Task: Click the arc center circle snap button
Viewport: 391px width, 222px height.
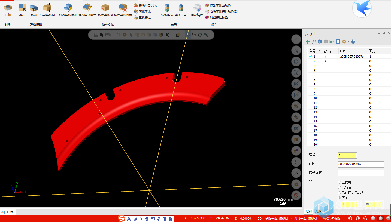Action: coord(296,61)
